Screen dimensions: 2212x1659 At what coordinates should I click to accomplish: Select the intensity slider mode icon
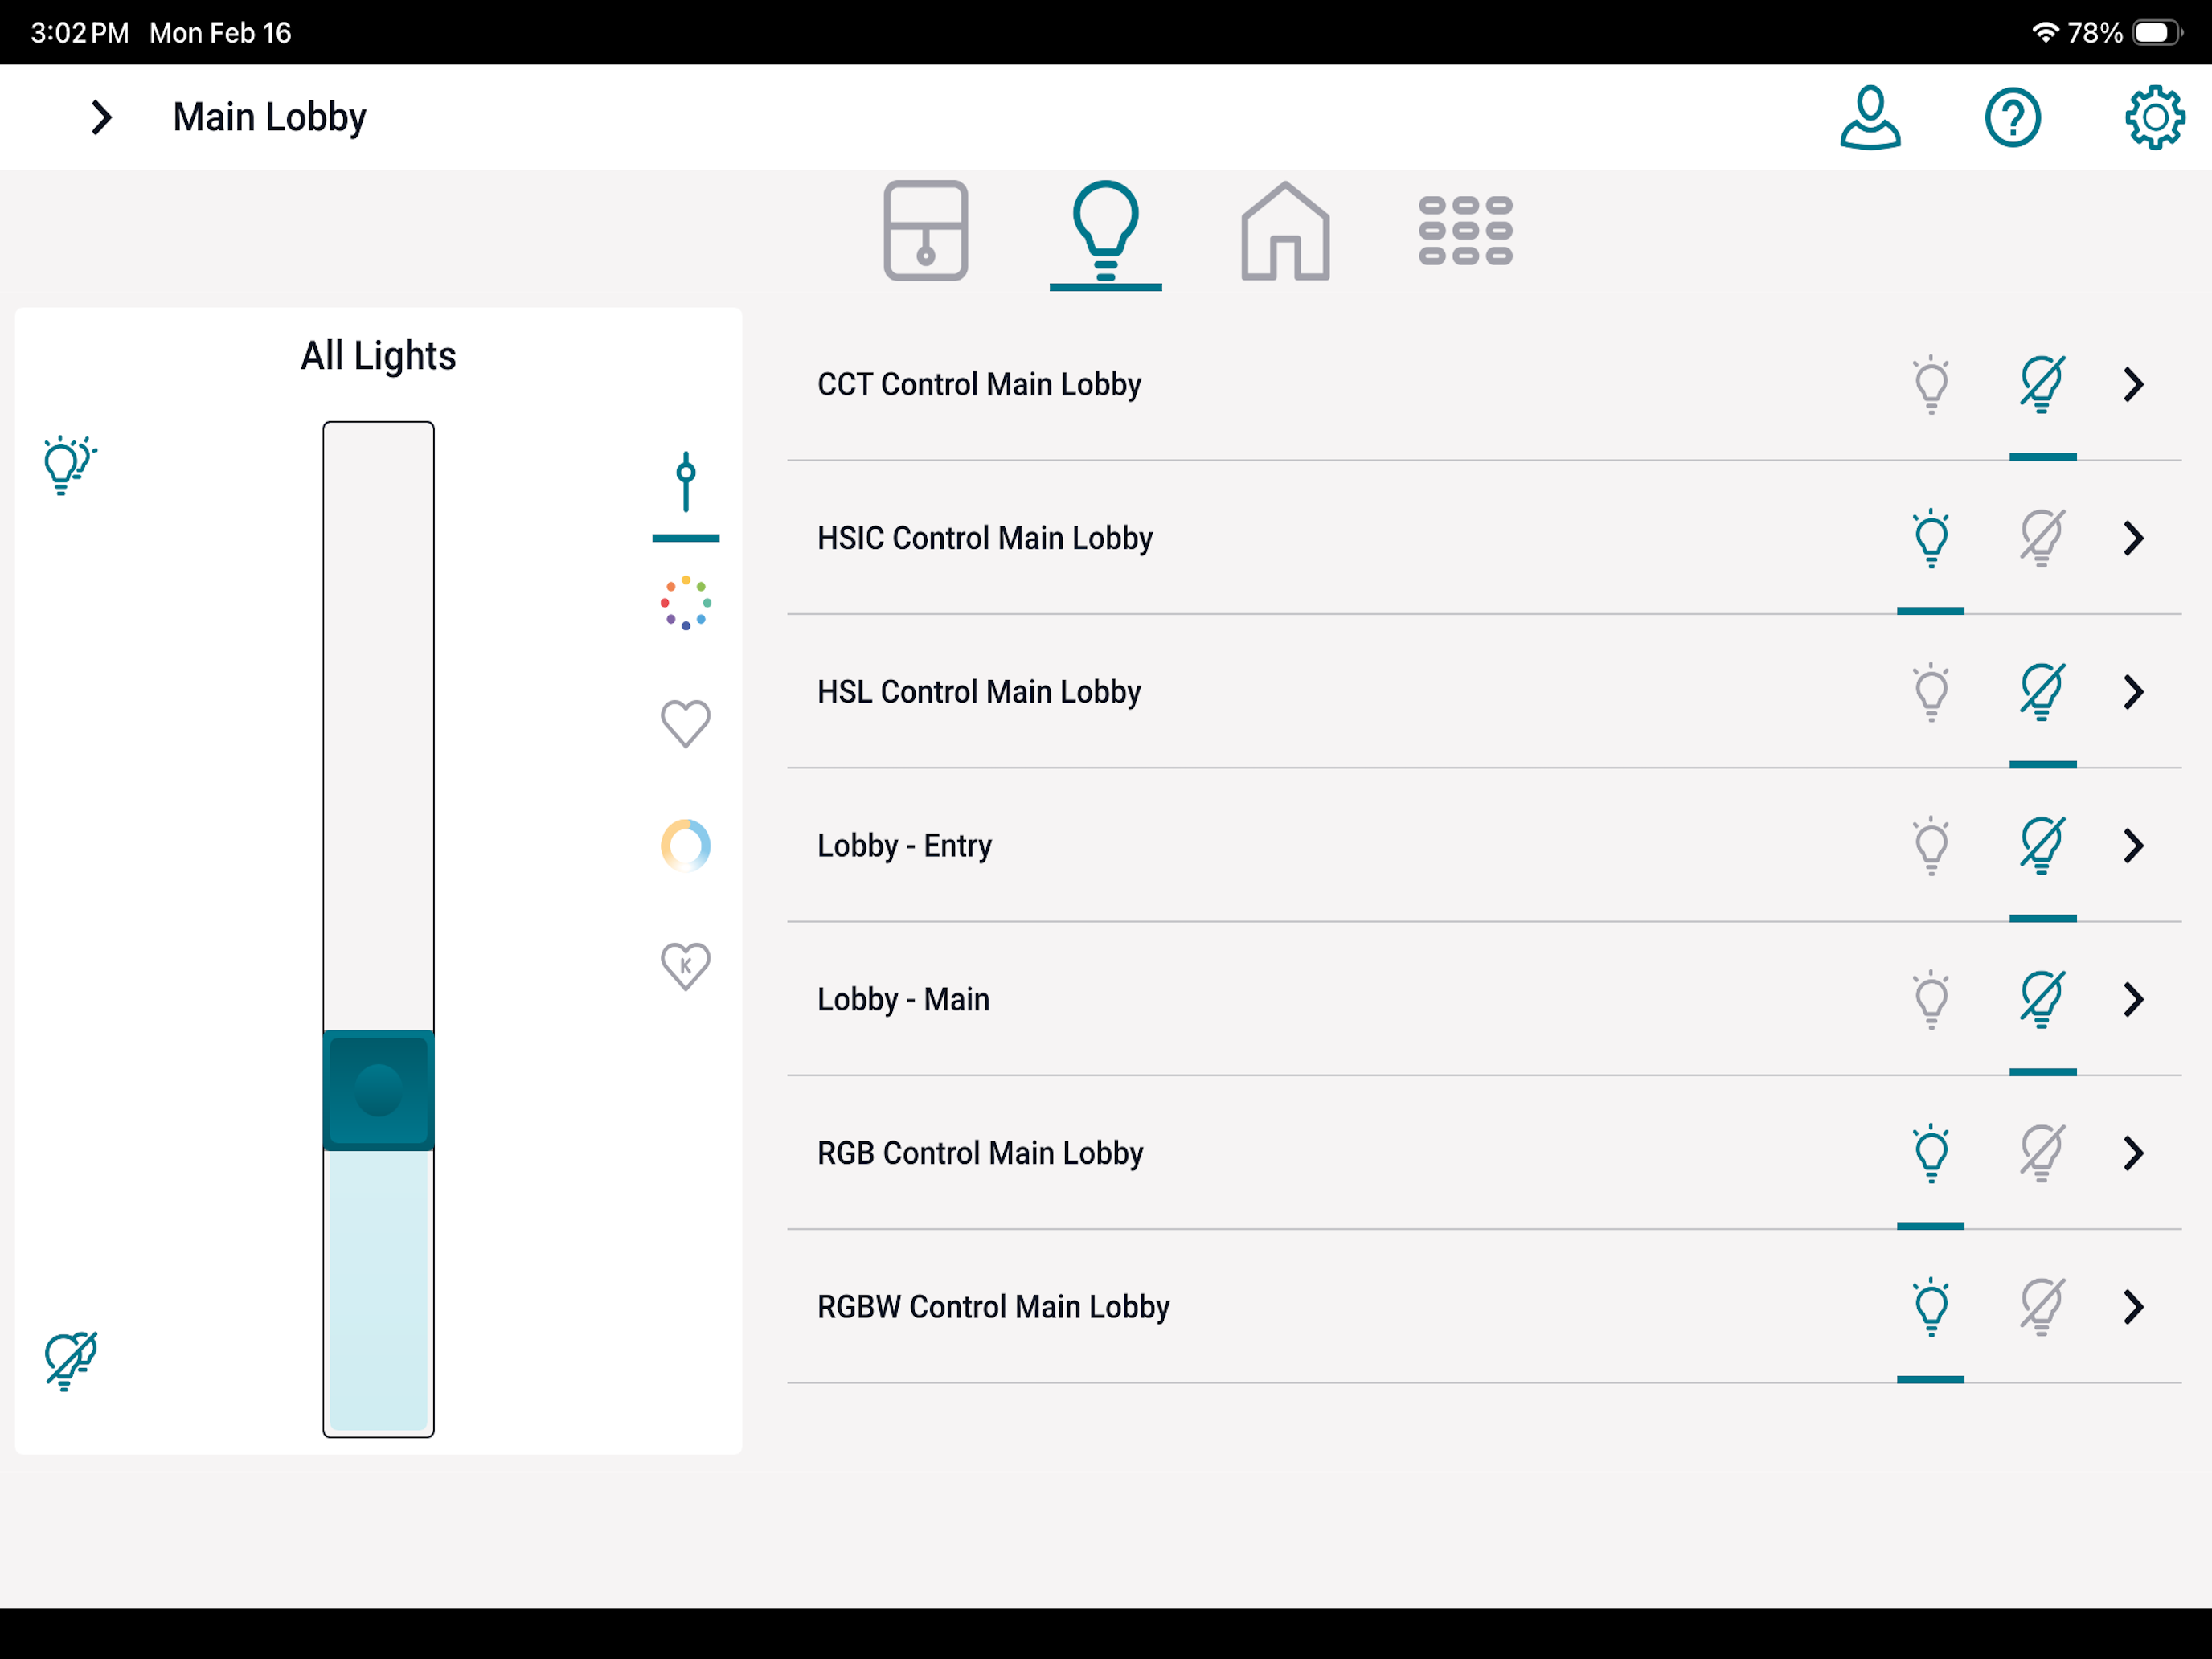pos(686,482)
